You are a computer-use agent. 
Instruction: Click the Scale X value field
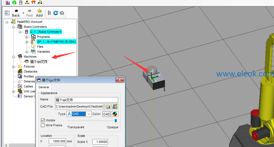[x=100, y=142]
